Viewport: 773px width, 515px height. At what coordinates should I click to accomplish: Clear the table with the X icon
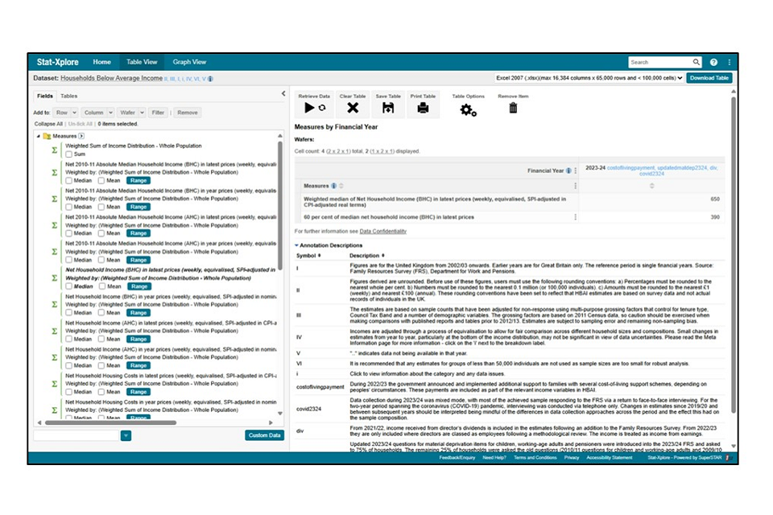[352, 108]
